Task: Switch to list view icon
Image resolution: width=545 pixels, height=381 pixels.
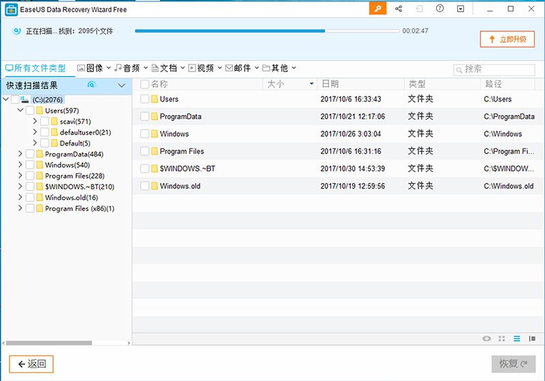Action: click(x=517, y=339)
